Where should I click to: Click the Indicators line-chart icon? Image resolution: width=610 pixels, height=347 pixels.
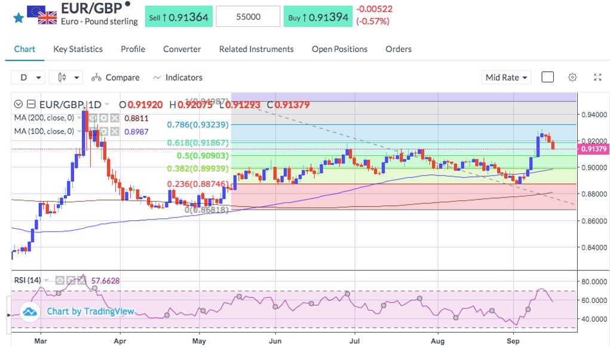157,78
